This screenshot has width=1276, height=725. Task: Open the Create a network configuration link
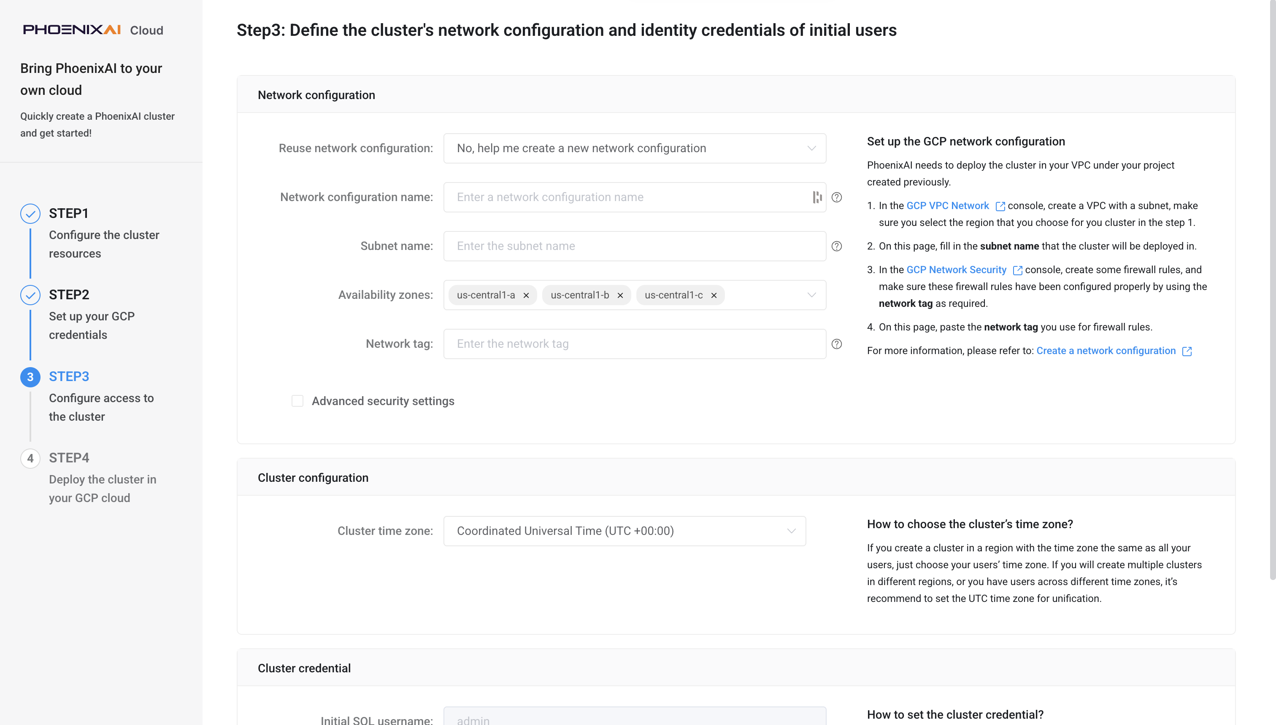(x=1106, y=351)
